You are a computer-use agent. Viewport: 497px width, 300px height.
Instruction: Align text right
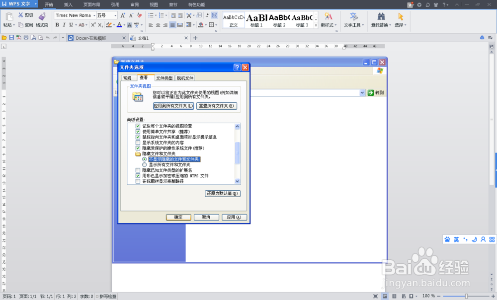pos(165,25)
